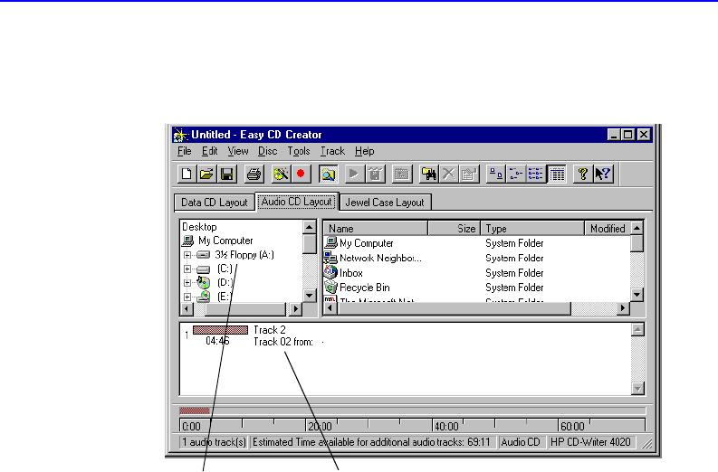718x472 pixels.
Task: Sort the file list by Modified column
Action: tap(608, 228)
